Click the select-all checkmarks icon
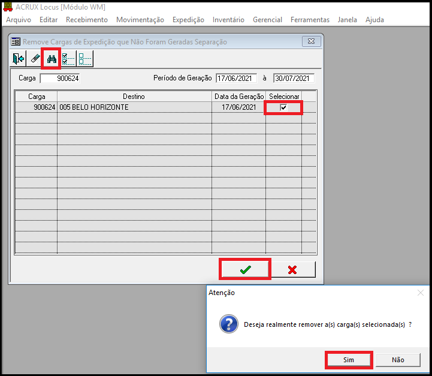Viewport: 432px width, 376px height. [68, 59]
